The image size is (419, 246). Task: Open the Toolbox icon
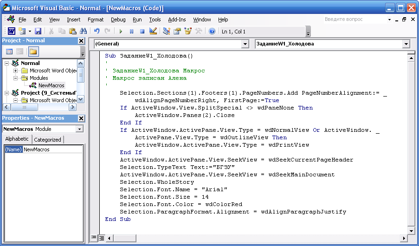[x=198, y=31]
